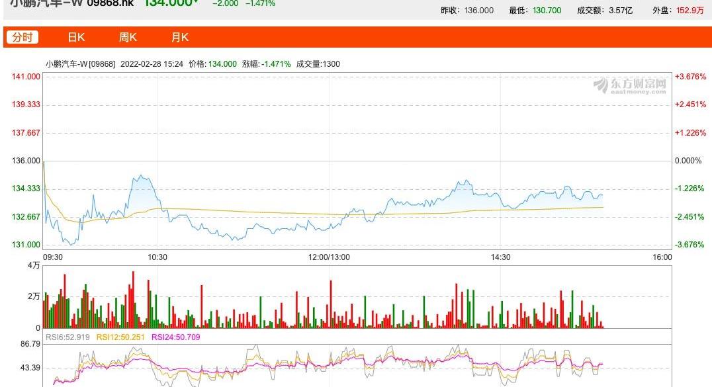712x387 pixels.
Task: Click the 14:30 time axis label
Action: [x=500, y=257]
